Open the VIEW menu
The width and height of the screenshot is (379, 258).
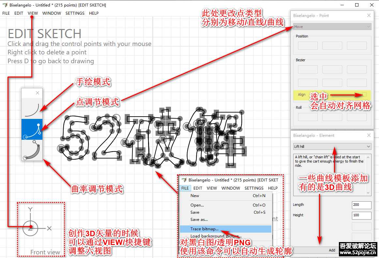coord(32,13)
